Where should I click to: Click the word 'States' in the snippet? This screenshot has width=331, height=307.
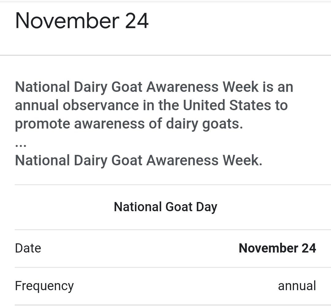pyautogui.click(x=250, y=105)
